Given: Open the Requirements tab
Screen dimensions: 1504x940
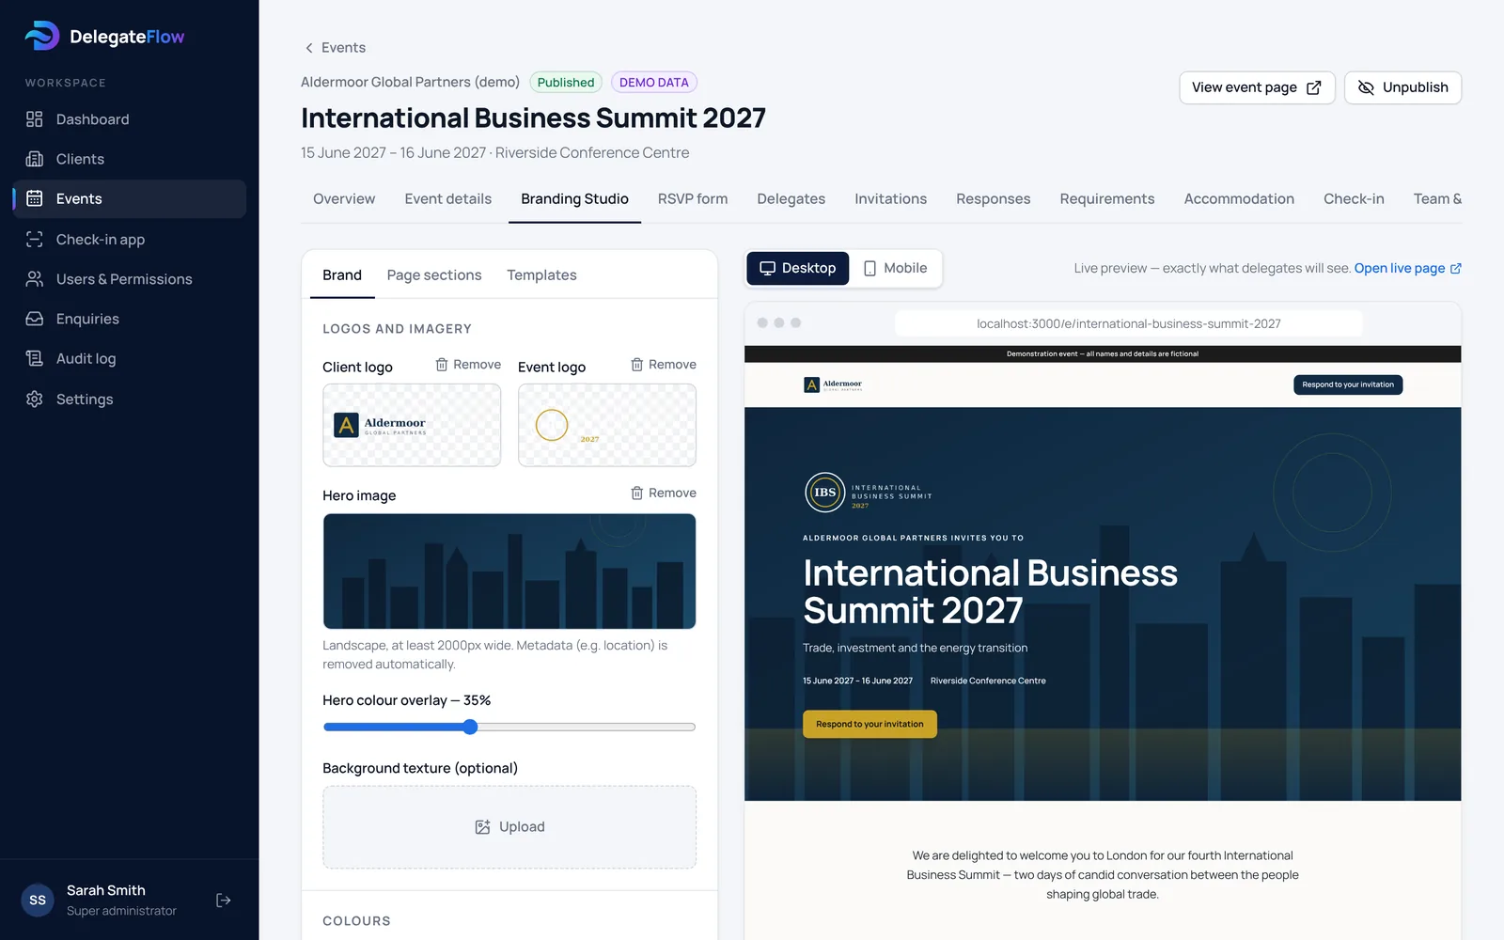Looking at the screenshot, I should click(x=1107, y=199).
